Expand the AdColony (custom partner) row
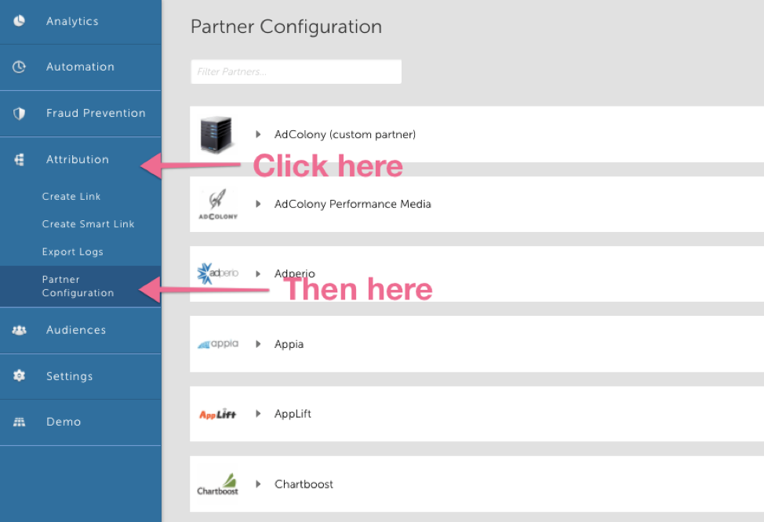Screen dimensions: 764x522 click(258, 135)
